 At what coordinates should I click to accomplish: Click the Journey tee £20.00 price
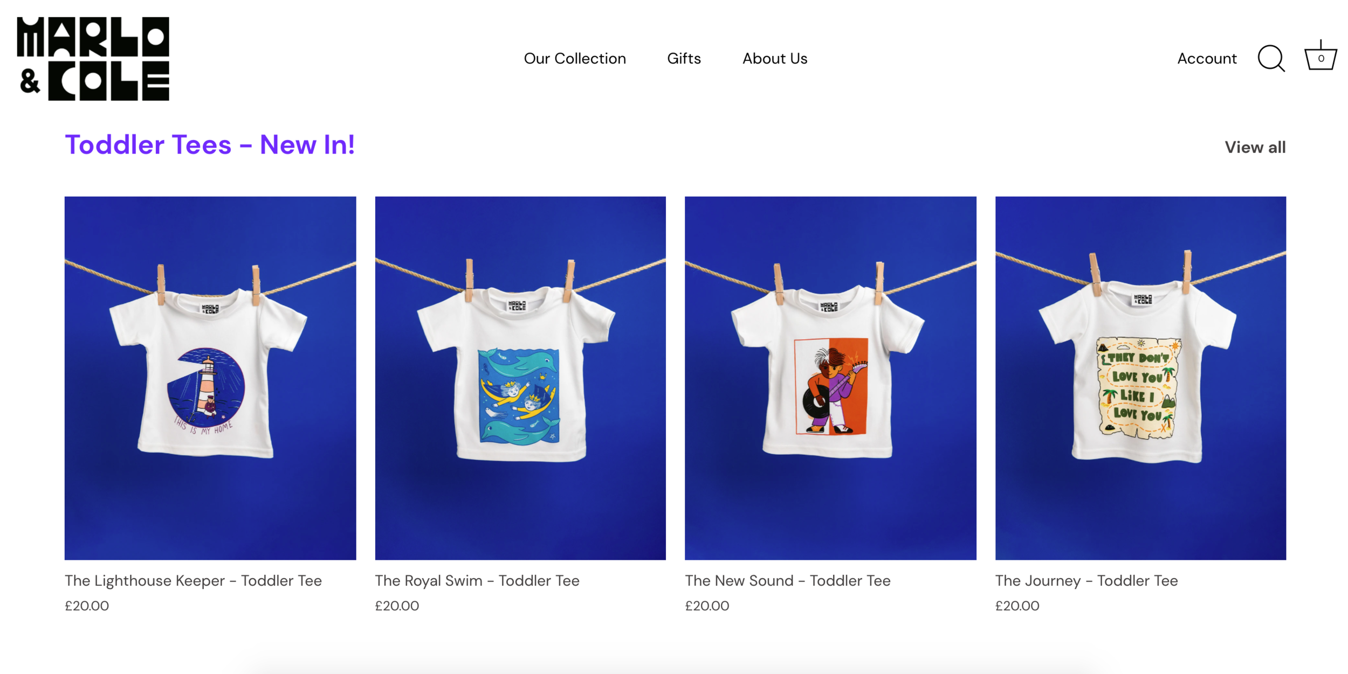1017,606
